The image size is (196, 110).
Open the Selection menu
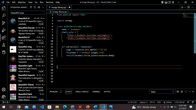pyautogui.click(x=22, y=2)
